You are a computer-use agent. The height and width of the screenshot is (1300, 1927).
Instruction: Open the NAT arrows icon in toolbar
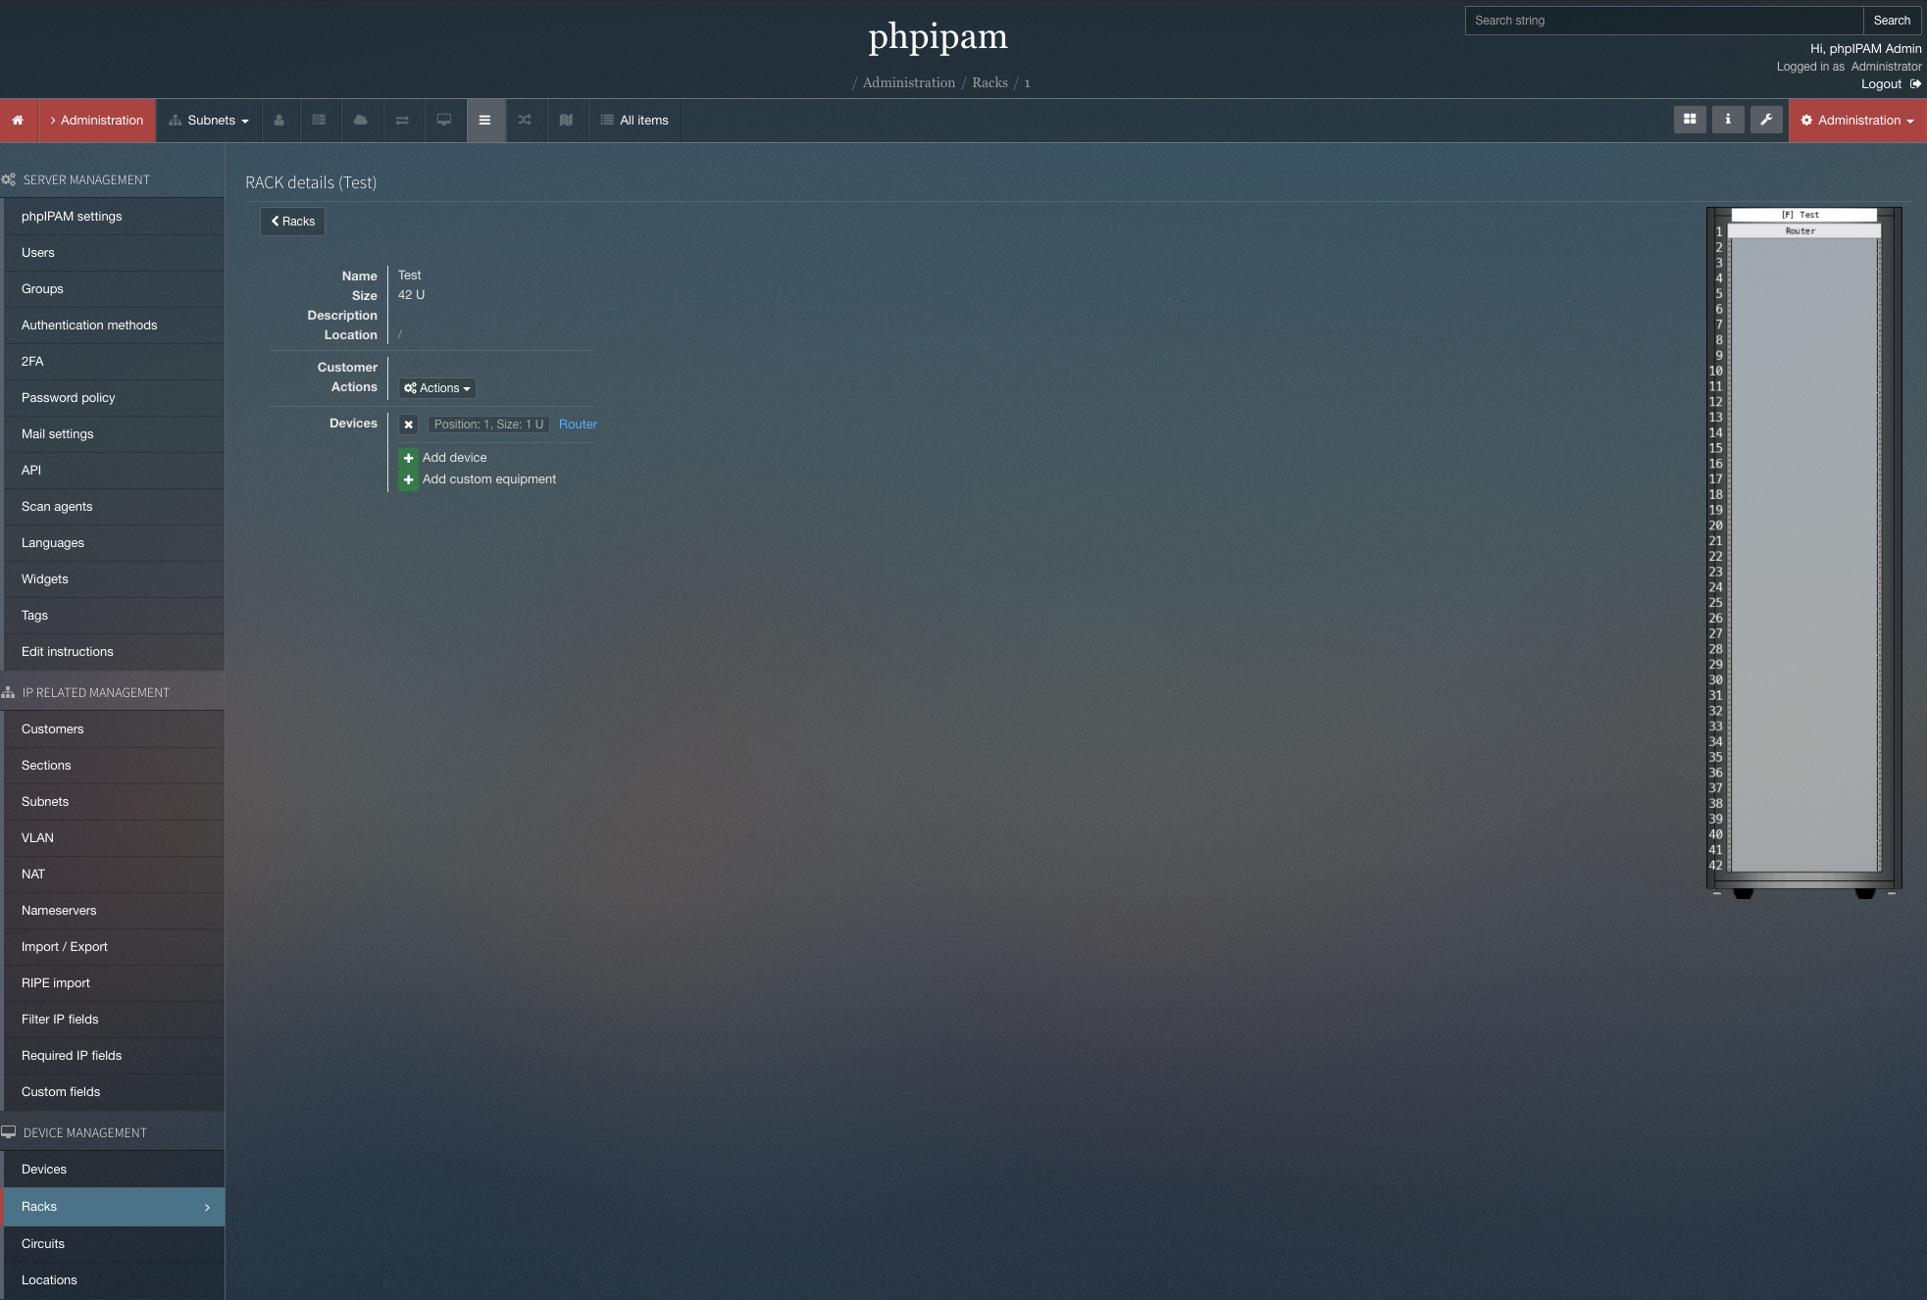pos(402,121)
